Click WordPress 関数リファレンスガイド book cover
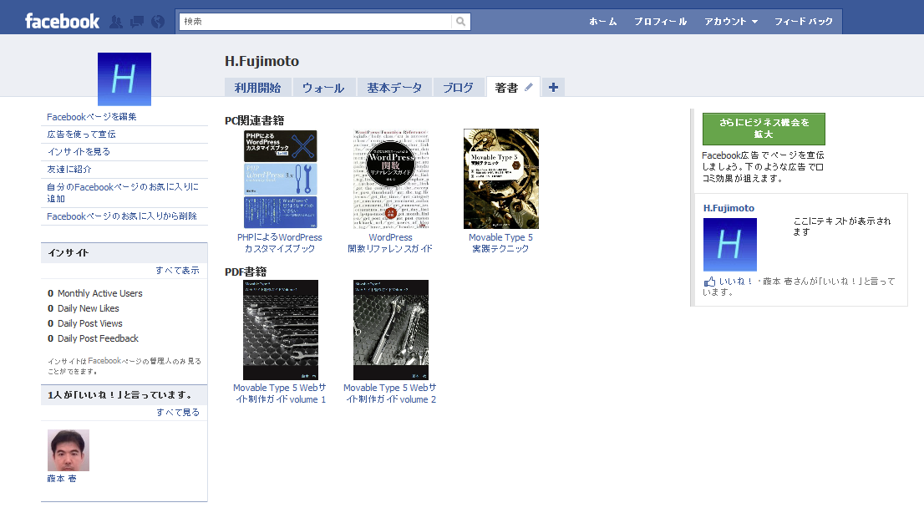The image size is (924, 518). 391,179
